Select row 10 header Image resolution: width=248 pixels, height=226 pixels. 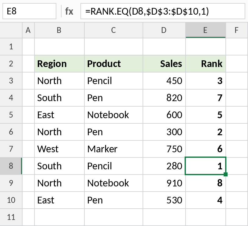(11, 200)
